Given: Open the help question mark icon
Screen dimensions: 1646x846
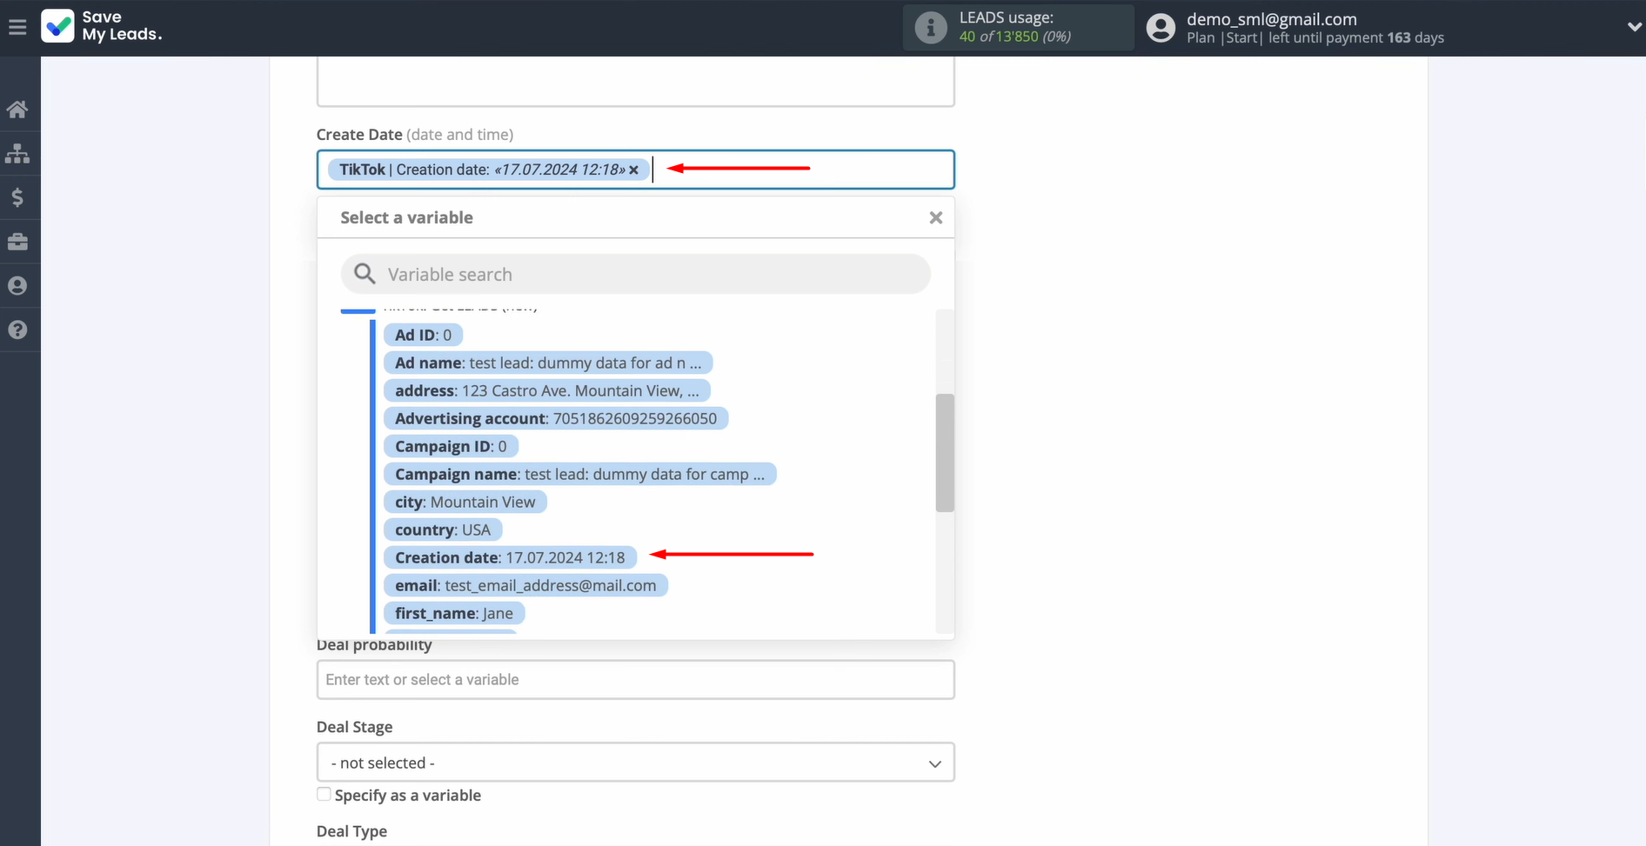Looking at the screenshot, I should tap(17, 330).
